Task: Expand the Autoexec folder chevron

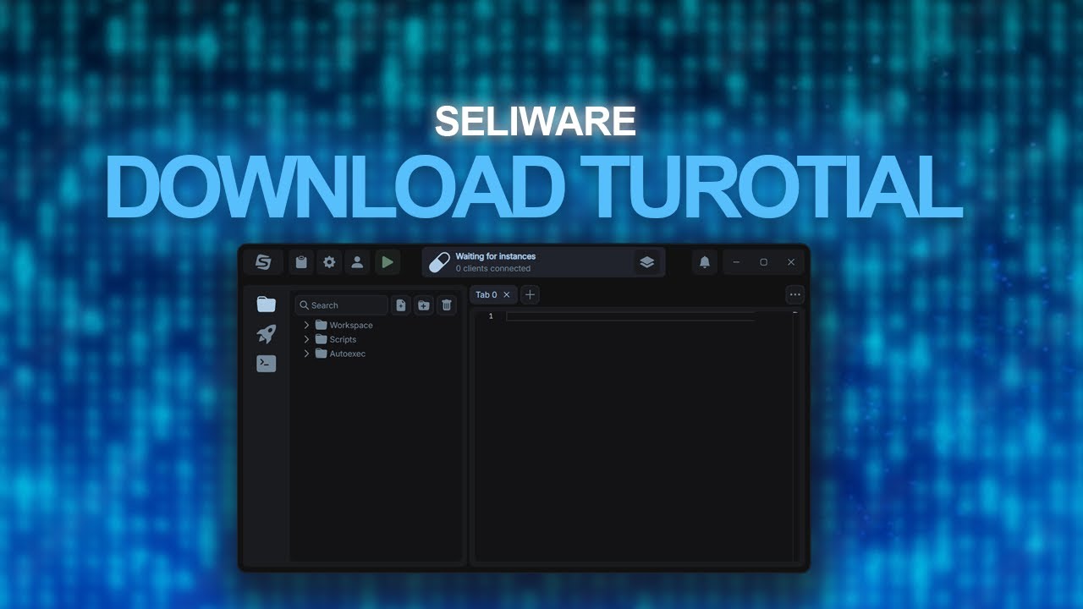Action: 306,354
